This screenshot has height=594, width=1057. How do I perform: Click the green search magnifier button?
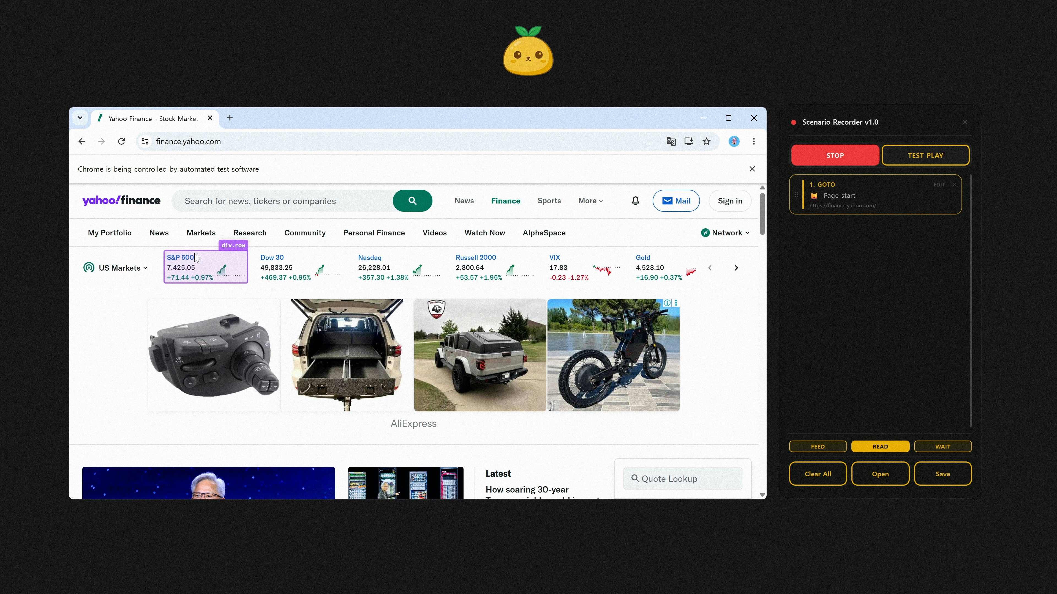coord(412,201)
